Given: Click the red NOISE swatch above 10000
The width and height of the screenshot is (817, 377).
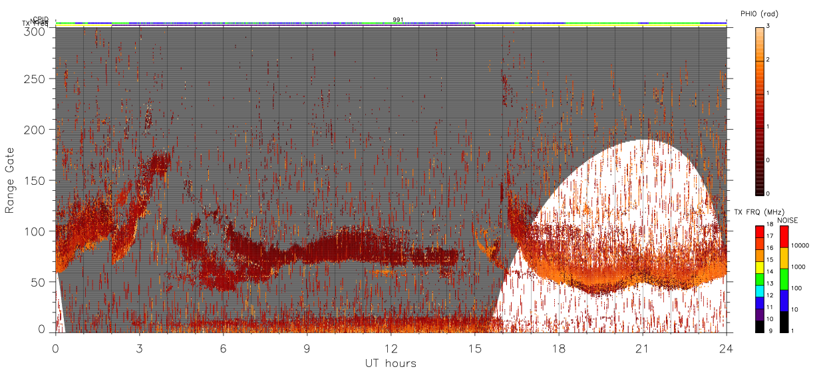Looking at the screenshot, I should point(785,237).
